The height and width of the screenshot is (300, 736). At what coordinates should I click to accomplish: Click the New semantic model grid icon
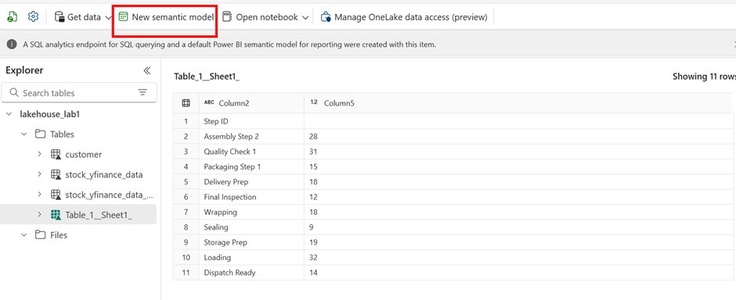click(x=124, y=17)
